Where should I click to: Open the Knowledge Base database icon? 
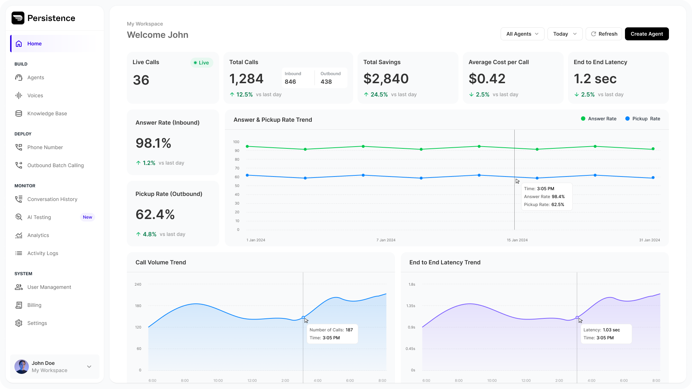click(19, 113)
